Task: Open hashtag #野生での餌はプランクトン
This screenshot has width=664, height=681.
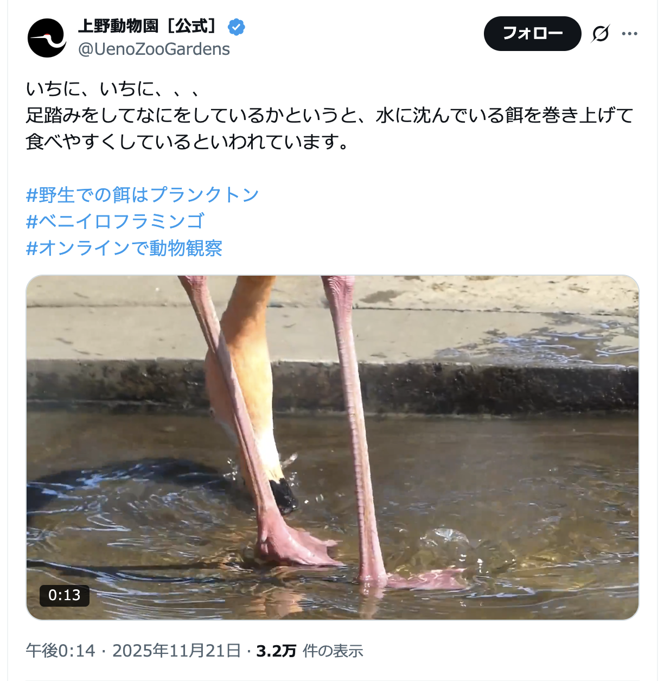Action: click(143, 195)
